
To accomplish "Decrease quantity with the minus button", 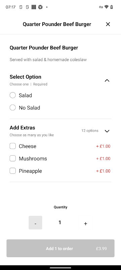I will 35,223.
